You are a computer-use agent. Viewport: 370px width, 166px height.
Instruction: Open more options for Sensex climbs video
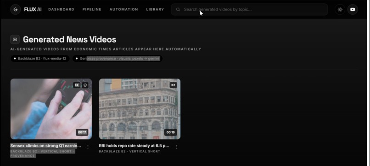click(x=88, y=147)
